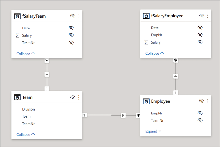Click the Team table icon

point(17,97)
